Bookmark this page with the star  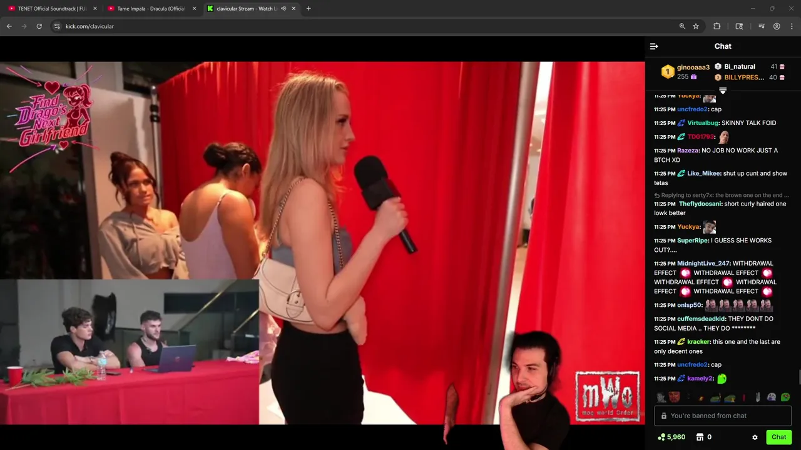(x=696, y=26)
